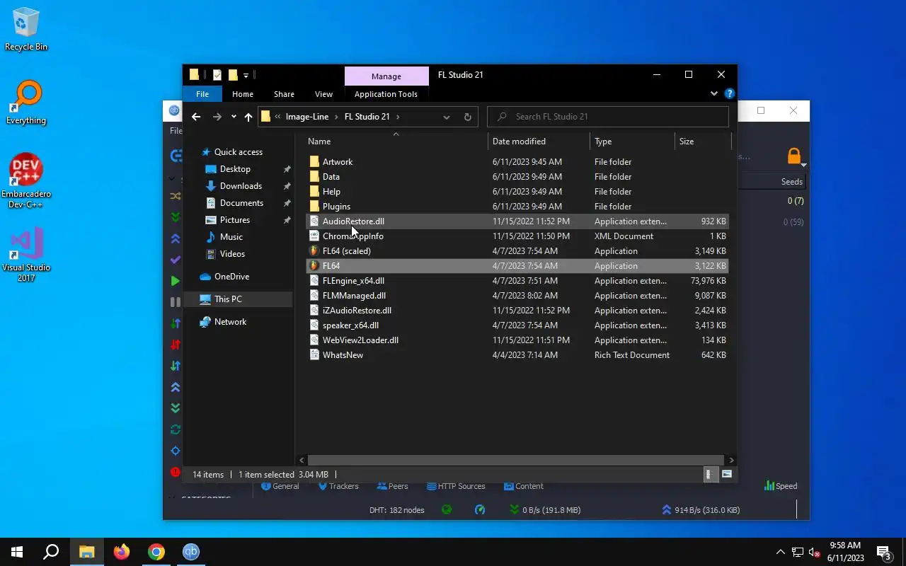The width and height of the screenshot is (906, 566).
Task: Click the Seeds column header in qBittorrent
Action: click(791, 182)
